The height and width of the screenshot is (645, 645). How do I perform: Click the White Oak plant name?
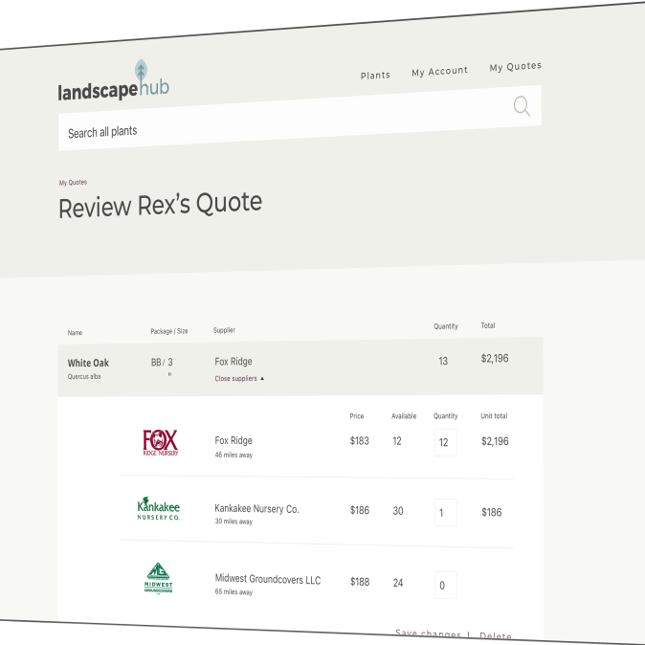pos(88,364)
